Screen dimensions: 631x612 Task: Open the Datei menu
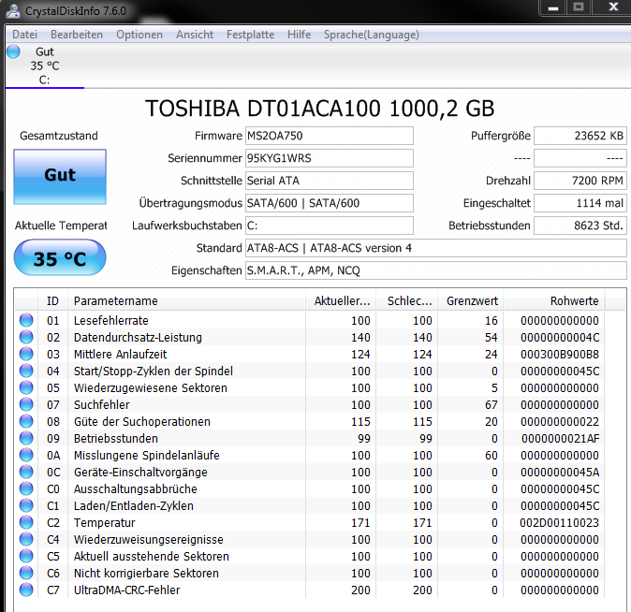24,35
